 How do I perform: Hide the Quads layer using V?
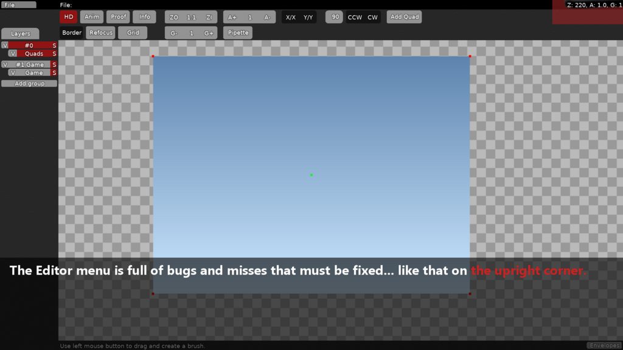13,53
